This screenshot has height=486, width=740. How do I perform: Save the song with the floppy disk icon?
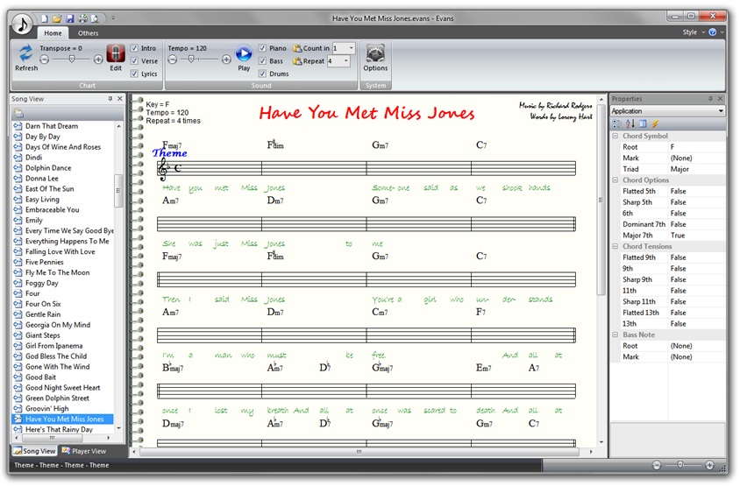tap(70, 19)
